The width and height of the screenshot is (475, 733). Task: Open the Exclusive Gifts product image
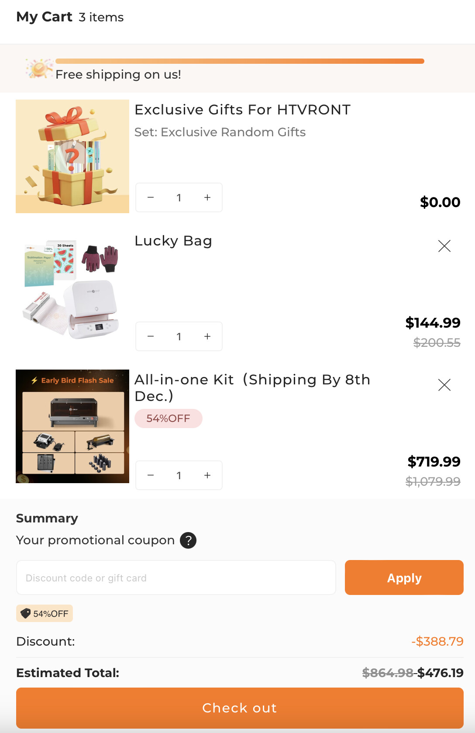pos(72,156)
